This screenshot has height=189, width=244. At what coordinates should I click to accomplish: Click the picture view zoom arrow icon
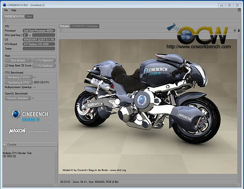tap(239, 31)
